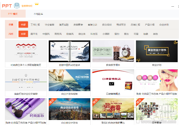Open the 时尚彩妆 makeup brushes template
Viewport: 179px width, 125px height.
(x=26, y=109)
